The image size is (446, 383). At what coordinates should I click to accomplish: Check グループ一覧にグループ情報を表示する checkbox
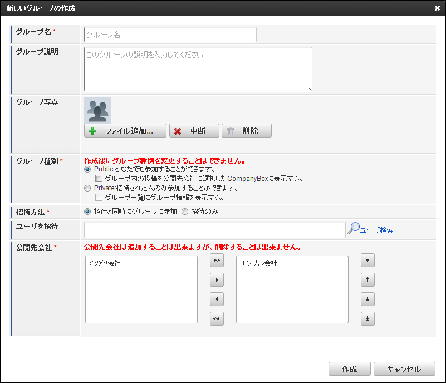point(99,197)
